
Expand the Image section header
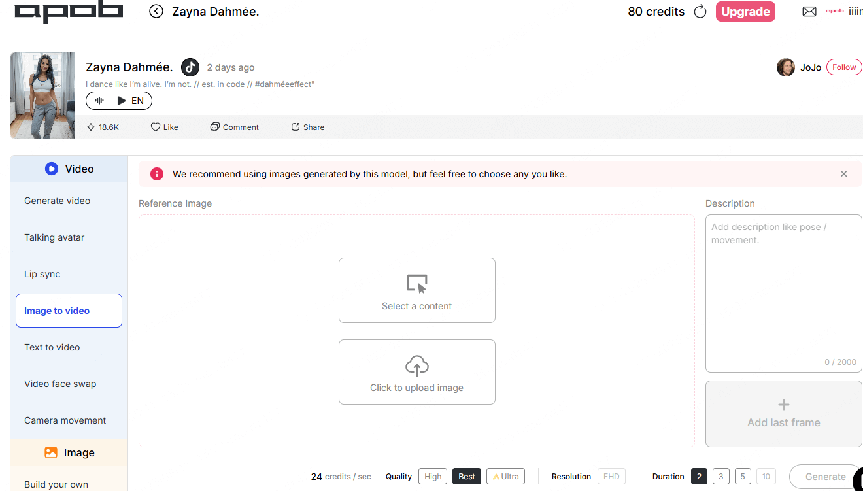tap(69, 452)
